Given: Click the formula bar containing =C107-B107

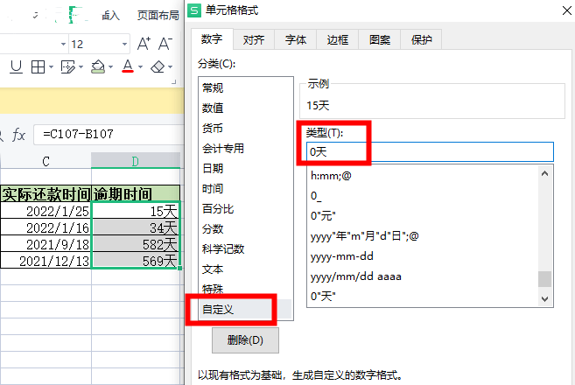Looking at the screenshot, I should pos(109,134).
